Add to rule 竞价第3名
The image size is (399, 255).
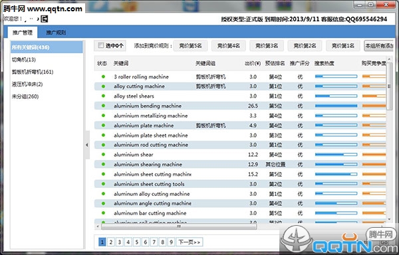click(267, 46)
